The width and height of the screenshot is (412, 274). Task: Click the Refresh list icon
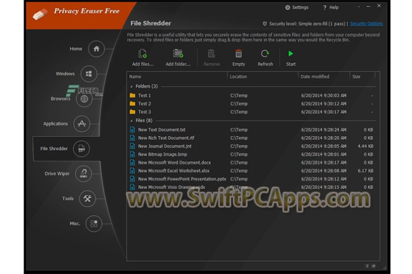(x=265, y=54)
